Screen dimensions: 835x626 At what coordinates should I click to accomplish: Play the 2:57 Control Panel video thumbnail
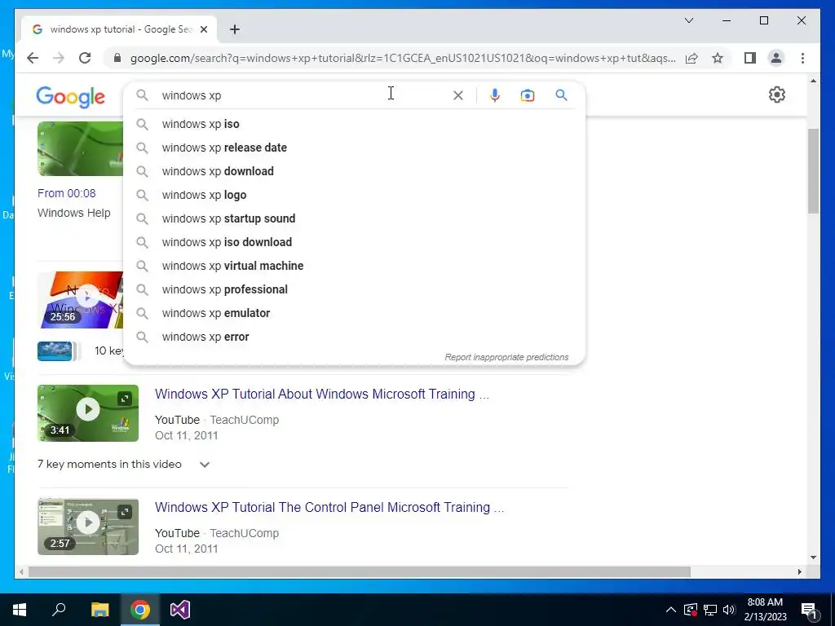click(x=88, y=527)
